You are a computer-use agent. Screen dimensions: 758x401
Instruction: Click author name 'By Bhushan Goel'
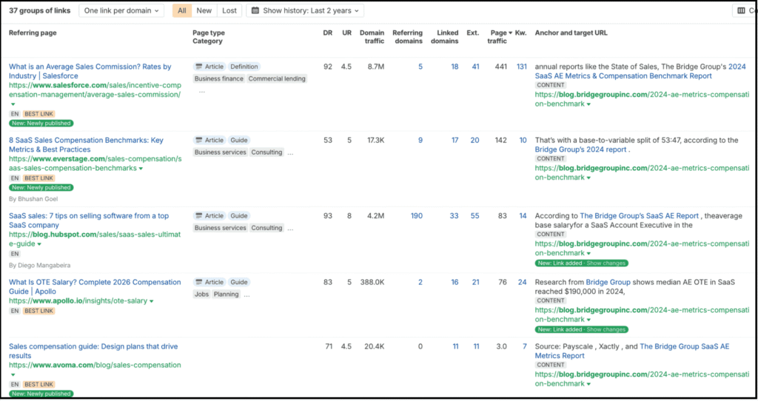tap(33, 199)
